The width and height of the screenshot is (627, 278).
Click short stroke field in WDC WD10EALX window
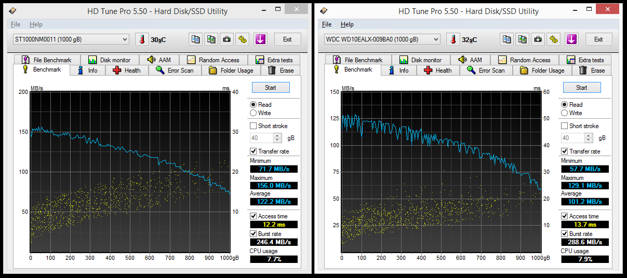(573, 138)
